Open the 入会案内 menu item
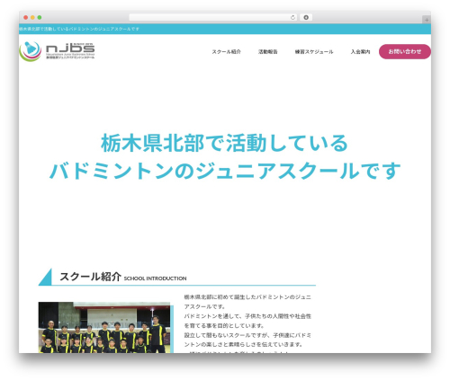 coord(360,52)
